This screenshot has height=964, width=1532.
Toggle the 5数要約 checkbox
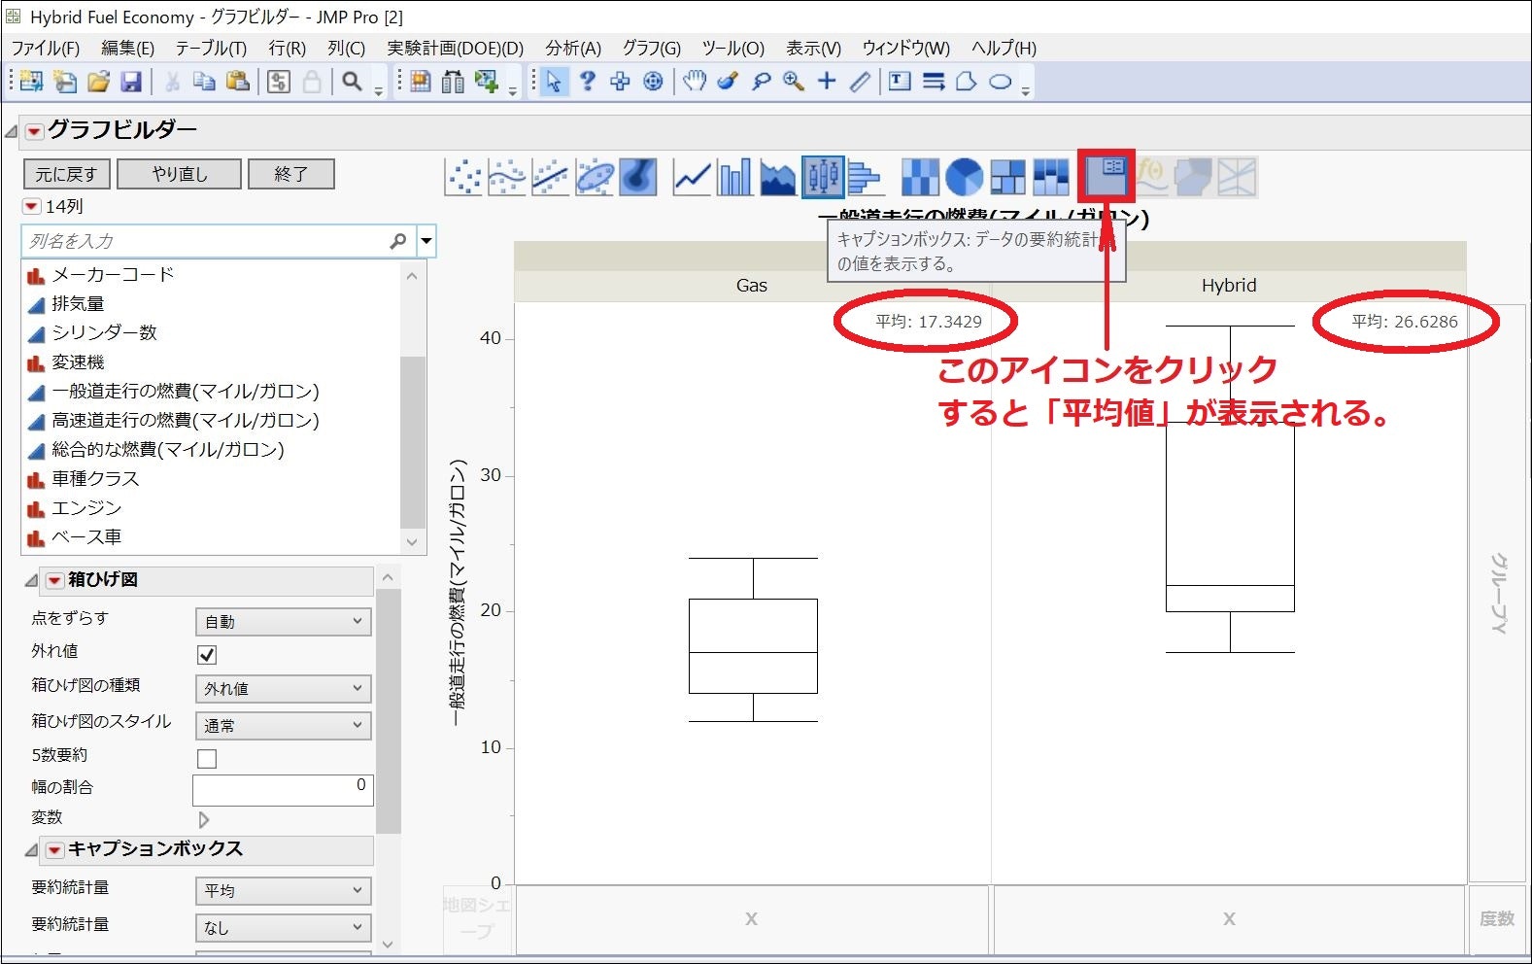[207, 758]
